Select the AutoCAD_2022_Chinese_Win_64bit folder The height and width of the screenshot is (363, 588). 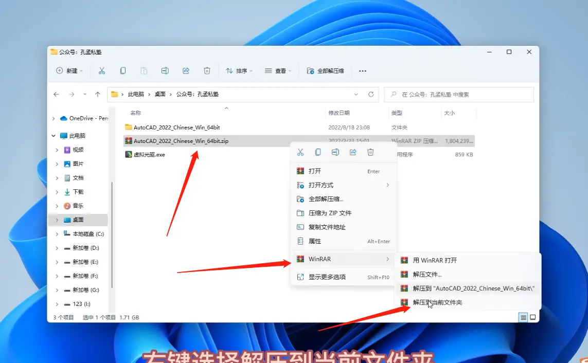(x=176, y=128)
